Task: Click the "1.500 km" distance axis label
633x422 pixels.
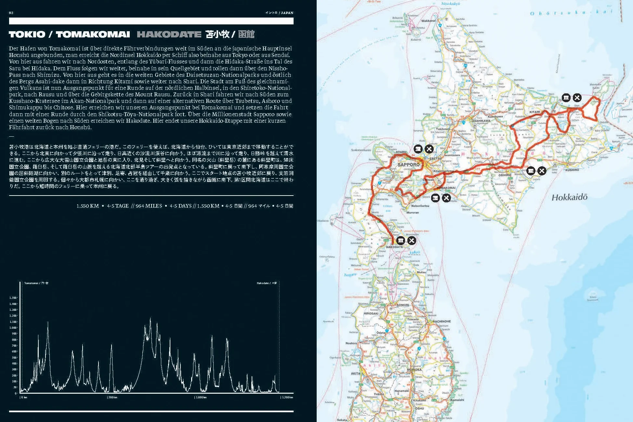Action: [x=287, y=397]
